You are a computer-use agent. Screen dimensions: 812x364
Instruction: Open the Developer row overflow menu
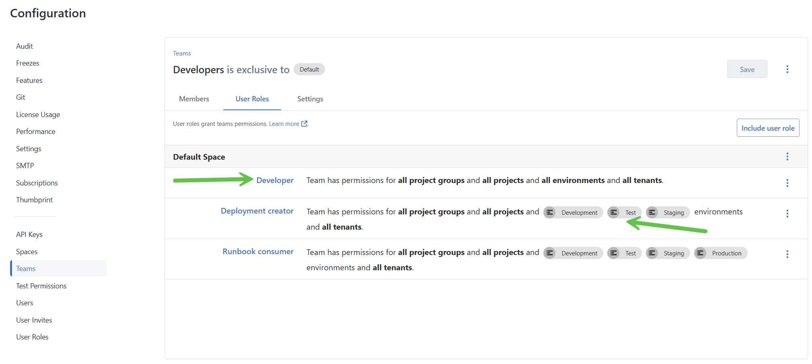787,183
